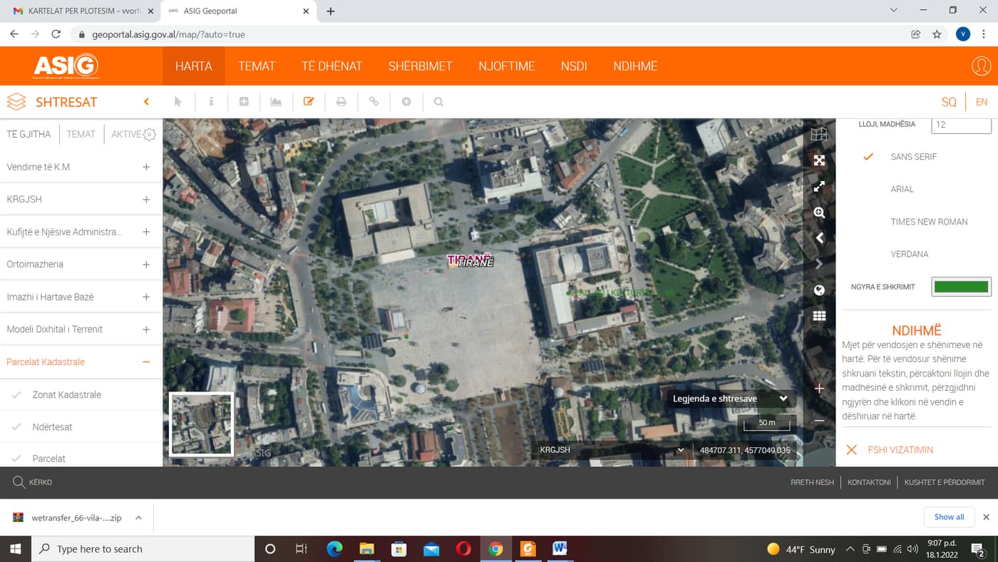Open the NJOFTIME menu

coord(507,66)
